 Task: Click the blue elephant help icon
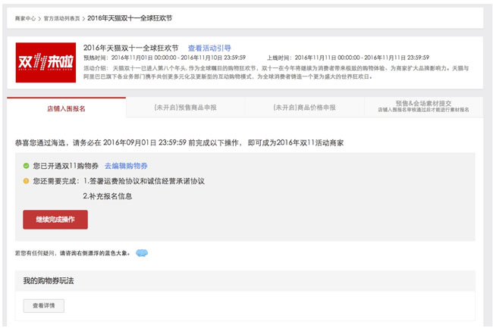[x=142, y=253]
